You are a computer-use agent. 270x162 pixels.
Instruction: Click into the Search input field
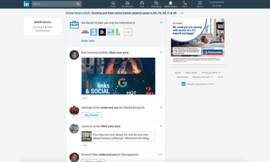point(53,4)
